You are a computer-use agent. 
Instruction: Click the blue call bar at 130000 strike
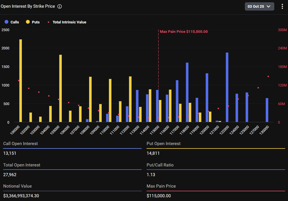click(x=267, y=110)
